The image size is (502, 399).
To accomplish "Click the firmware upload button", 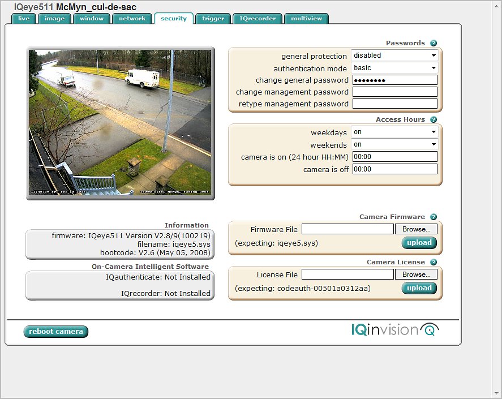I will [x=419, y=243].
